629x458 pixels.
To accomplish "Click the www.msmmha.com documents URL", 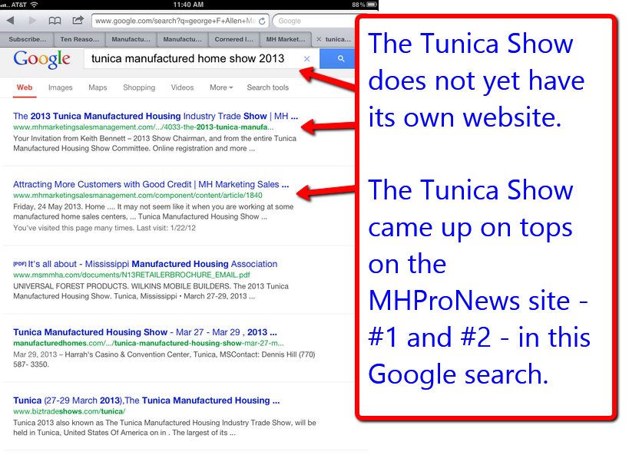I will [x=131, y=275].
